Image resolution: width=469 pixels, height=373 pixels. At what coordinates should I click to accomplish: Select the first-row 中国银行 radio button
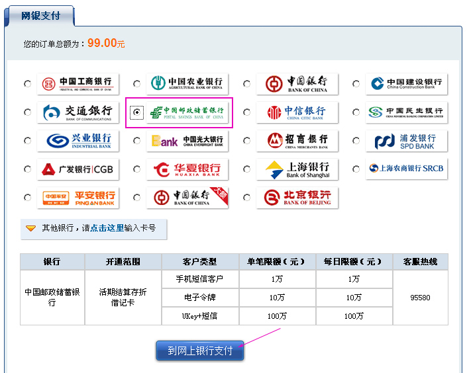pos(247,84)
